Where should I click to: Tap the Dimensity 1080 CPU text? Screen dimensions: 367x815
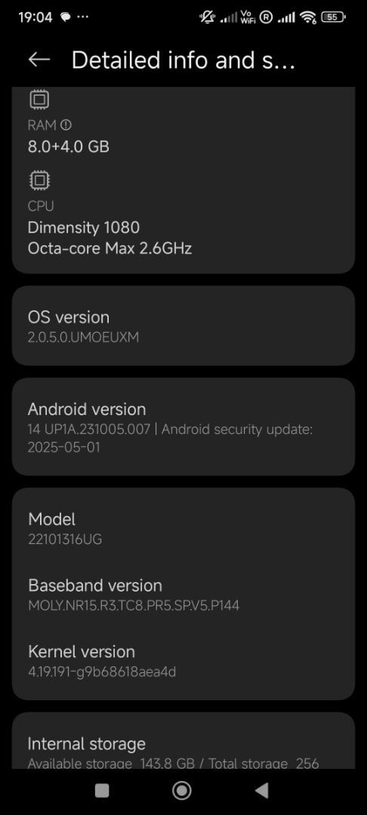[x=84, y=228]
